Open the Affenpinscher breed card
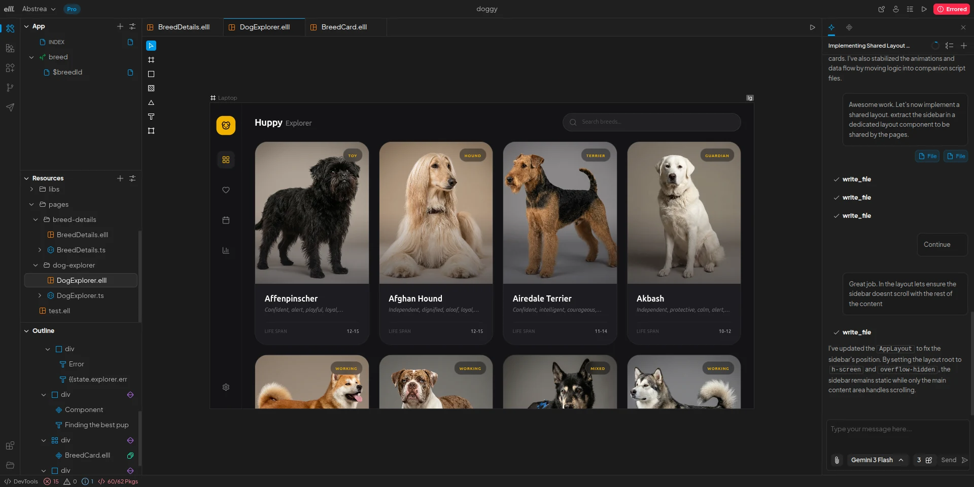 [312, 243]
